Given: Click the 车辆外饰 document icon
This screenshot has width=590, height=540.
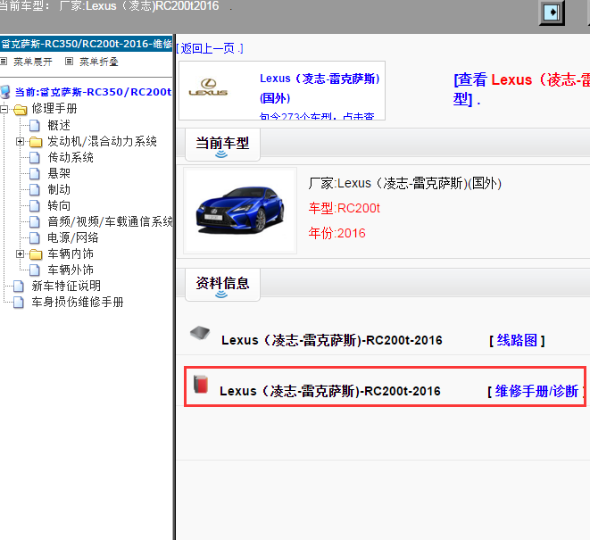Looking at the screenshot, I should coord(34,270).
